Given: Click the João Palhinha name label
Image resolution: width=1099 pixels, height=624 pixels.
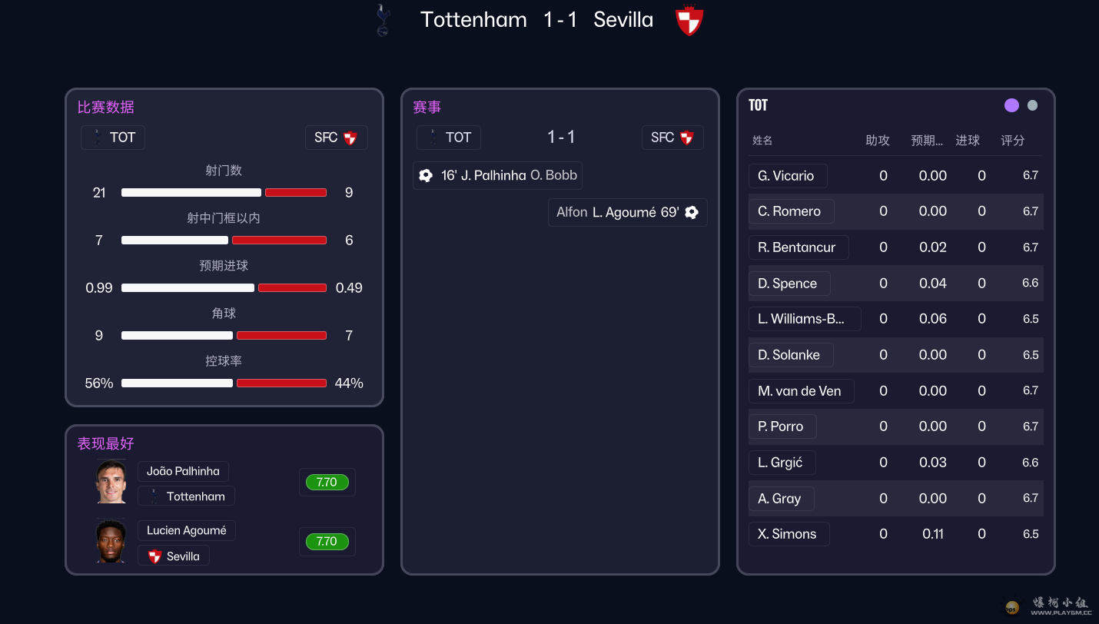Looking at the screenshot, I should [183, 471].
